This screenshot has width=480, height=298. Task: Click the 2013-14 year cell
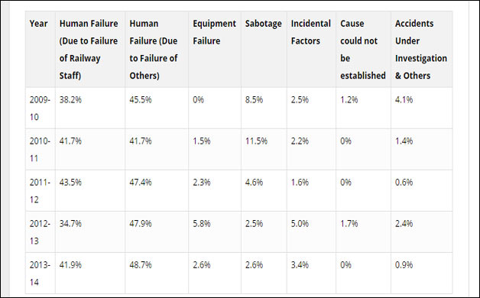(x=40, y=274)
